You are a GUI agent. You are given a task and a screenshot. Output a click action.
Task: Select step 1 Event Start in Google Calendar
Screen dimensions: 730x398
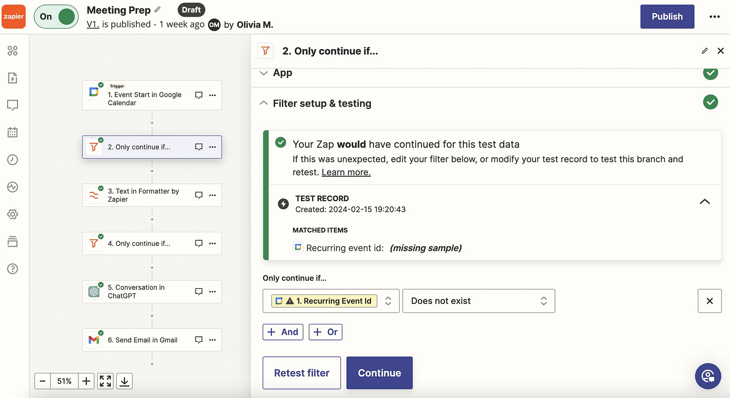152,95
